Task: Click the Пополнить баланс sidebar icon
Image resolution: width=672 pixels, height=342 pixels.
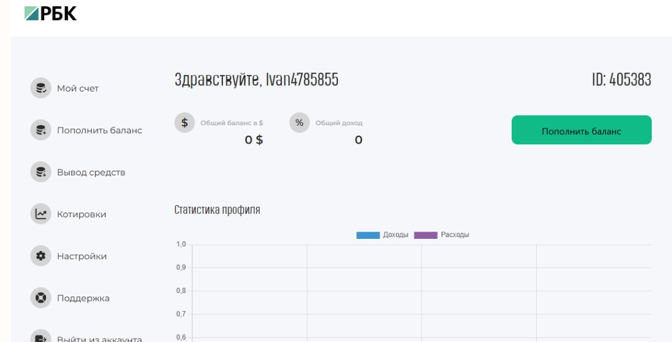Action: point(41,130)
